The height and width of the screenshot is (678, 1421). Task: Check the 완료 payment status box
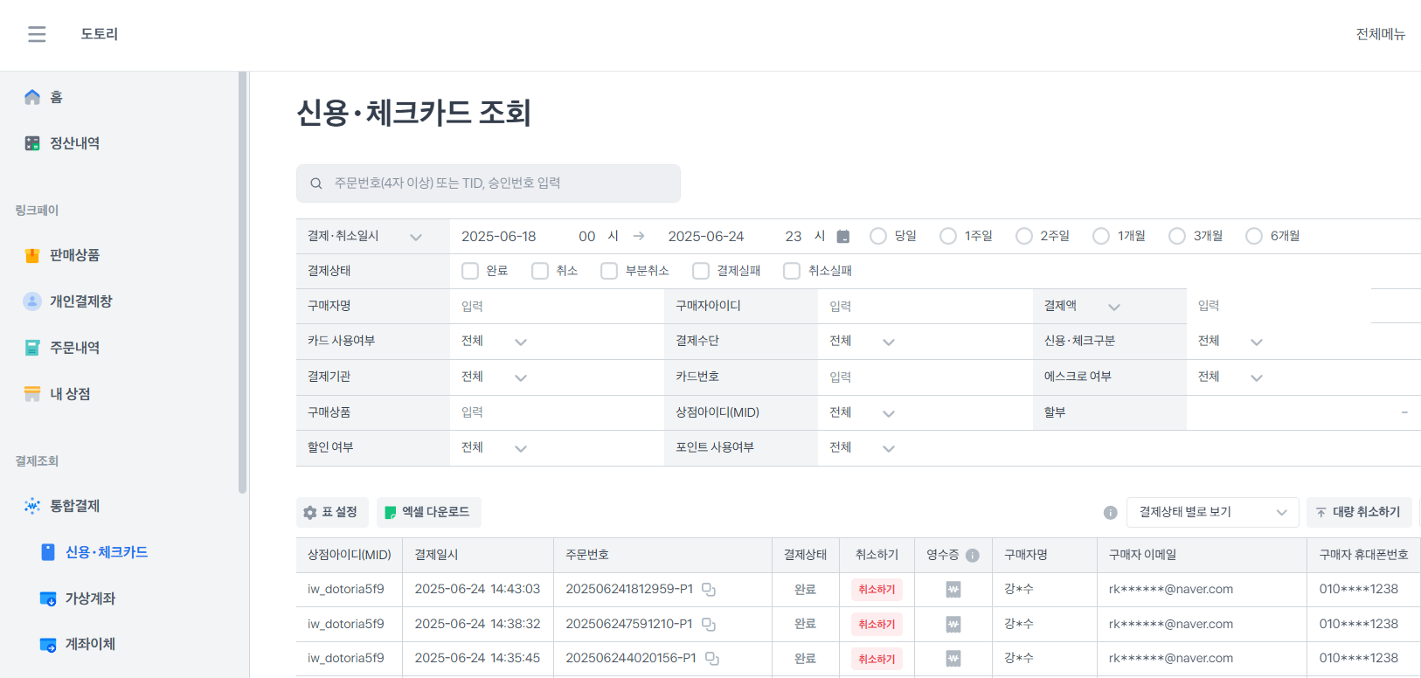(x=470, y=271)
